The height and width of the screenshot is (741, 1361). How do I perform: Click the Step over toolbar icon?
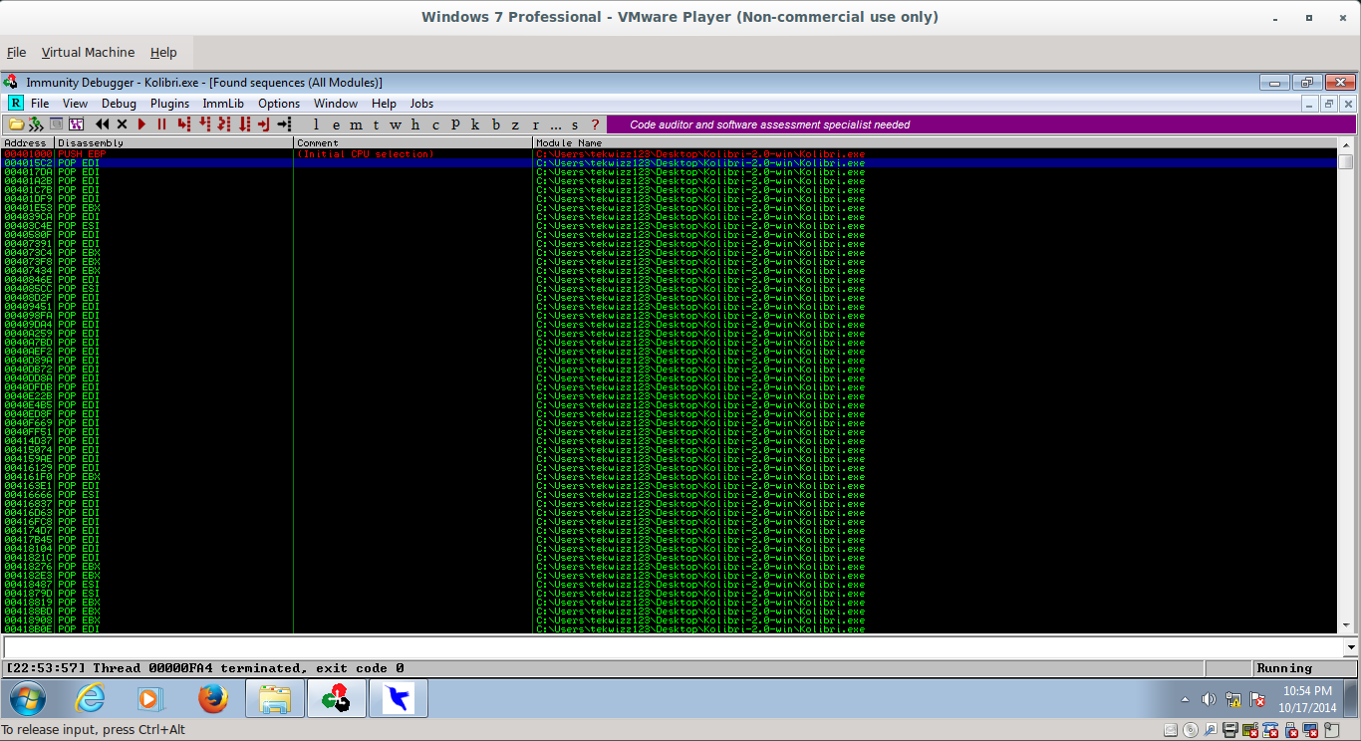tap(203, 124)
